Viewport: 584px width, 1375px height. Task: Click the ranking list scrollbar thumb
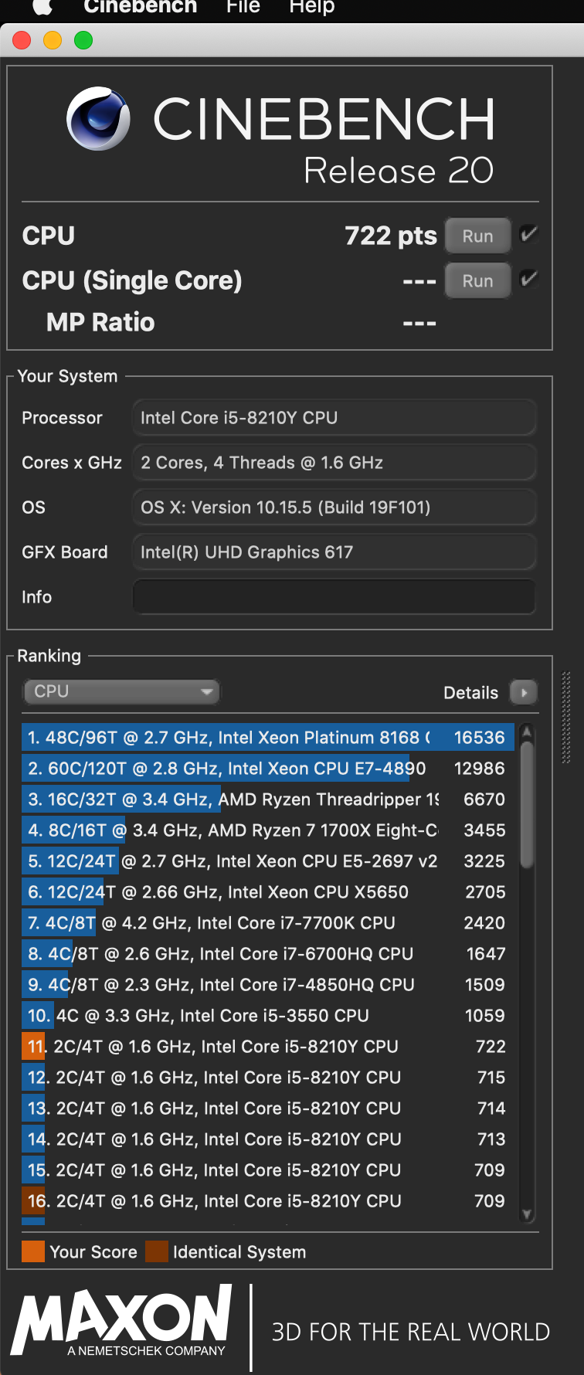527,805
